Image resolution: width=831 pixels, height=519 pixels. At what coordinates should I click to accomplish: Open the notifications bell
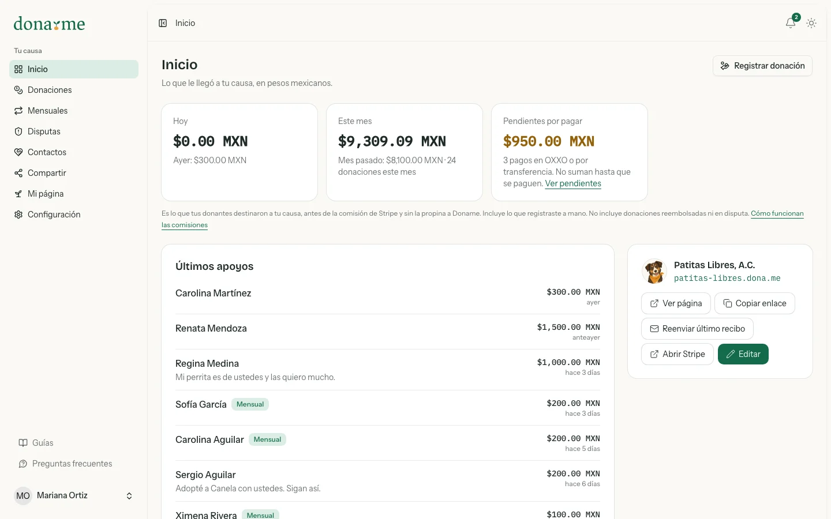[791, 23]
